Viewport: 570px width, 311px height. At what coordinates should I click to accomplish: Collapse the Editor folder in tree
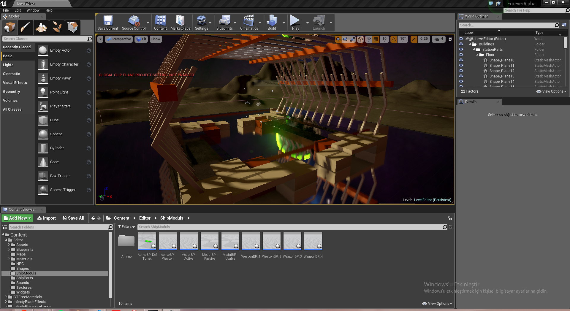(x=6, y=240)
